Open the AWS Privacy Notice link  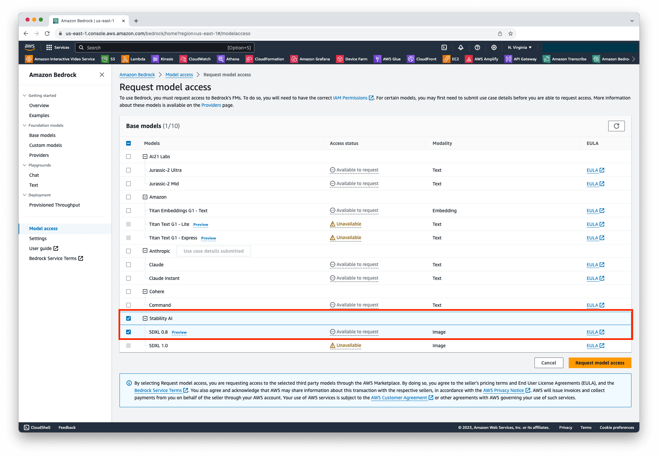507,390
